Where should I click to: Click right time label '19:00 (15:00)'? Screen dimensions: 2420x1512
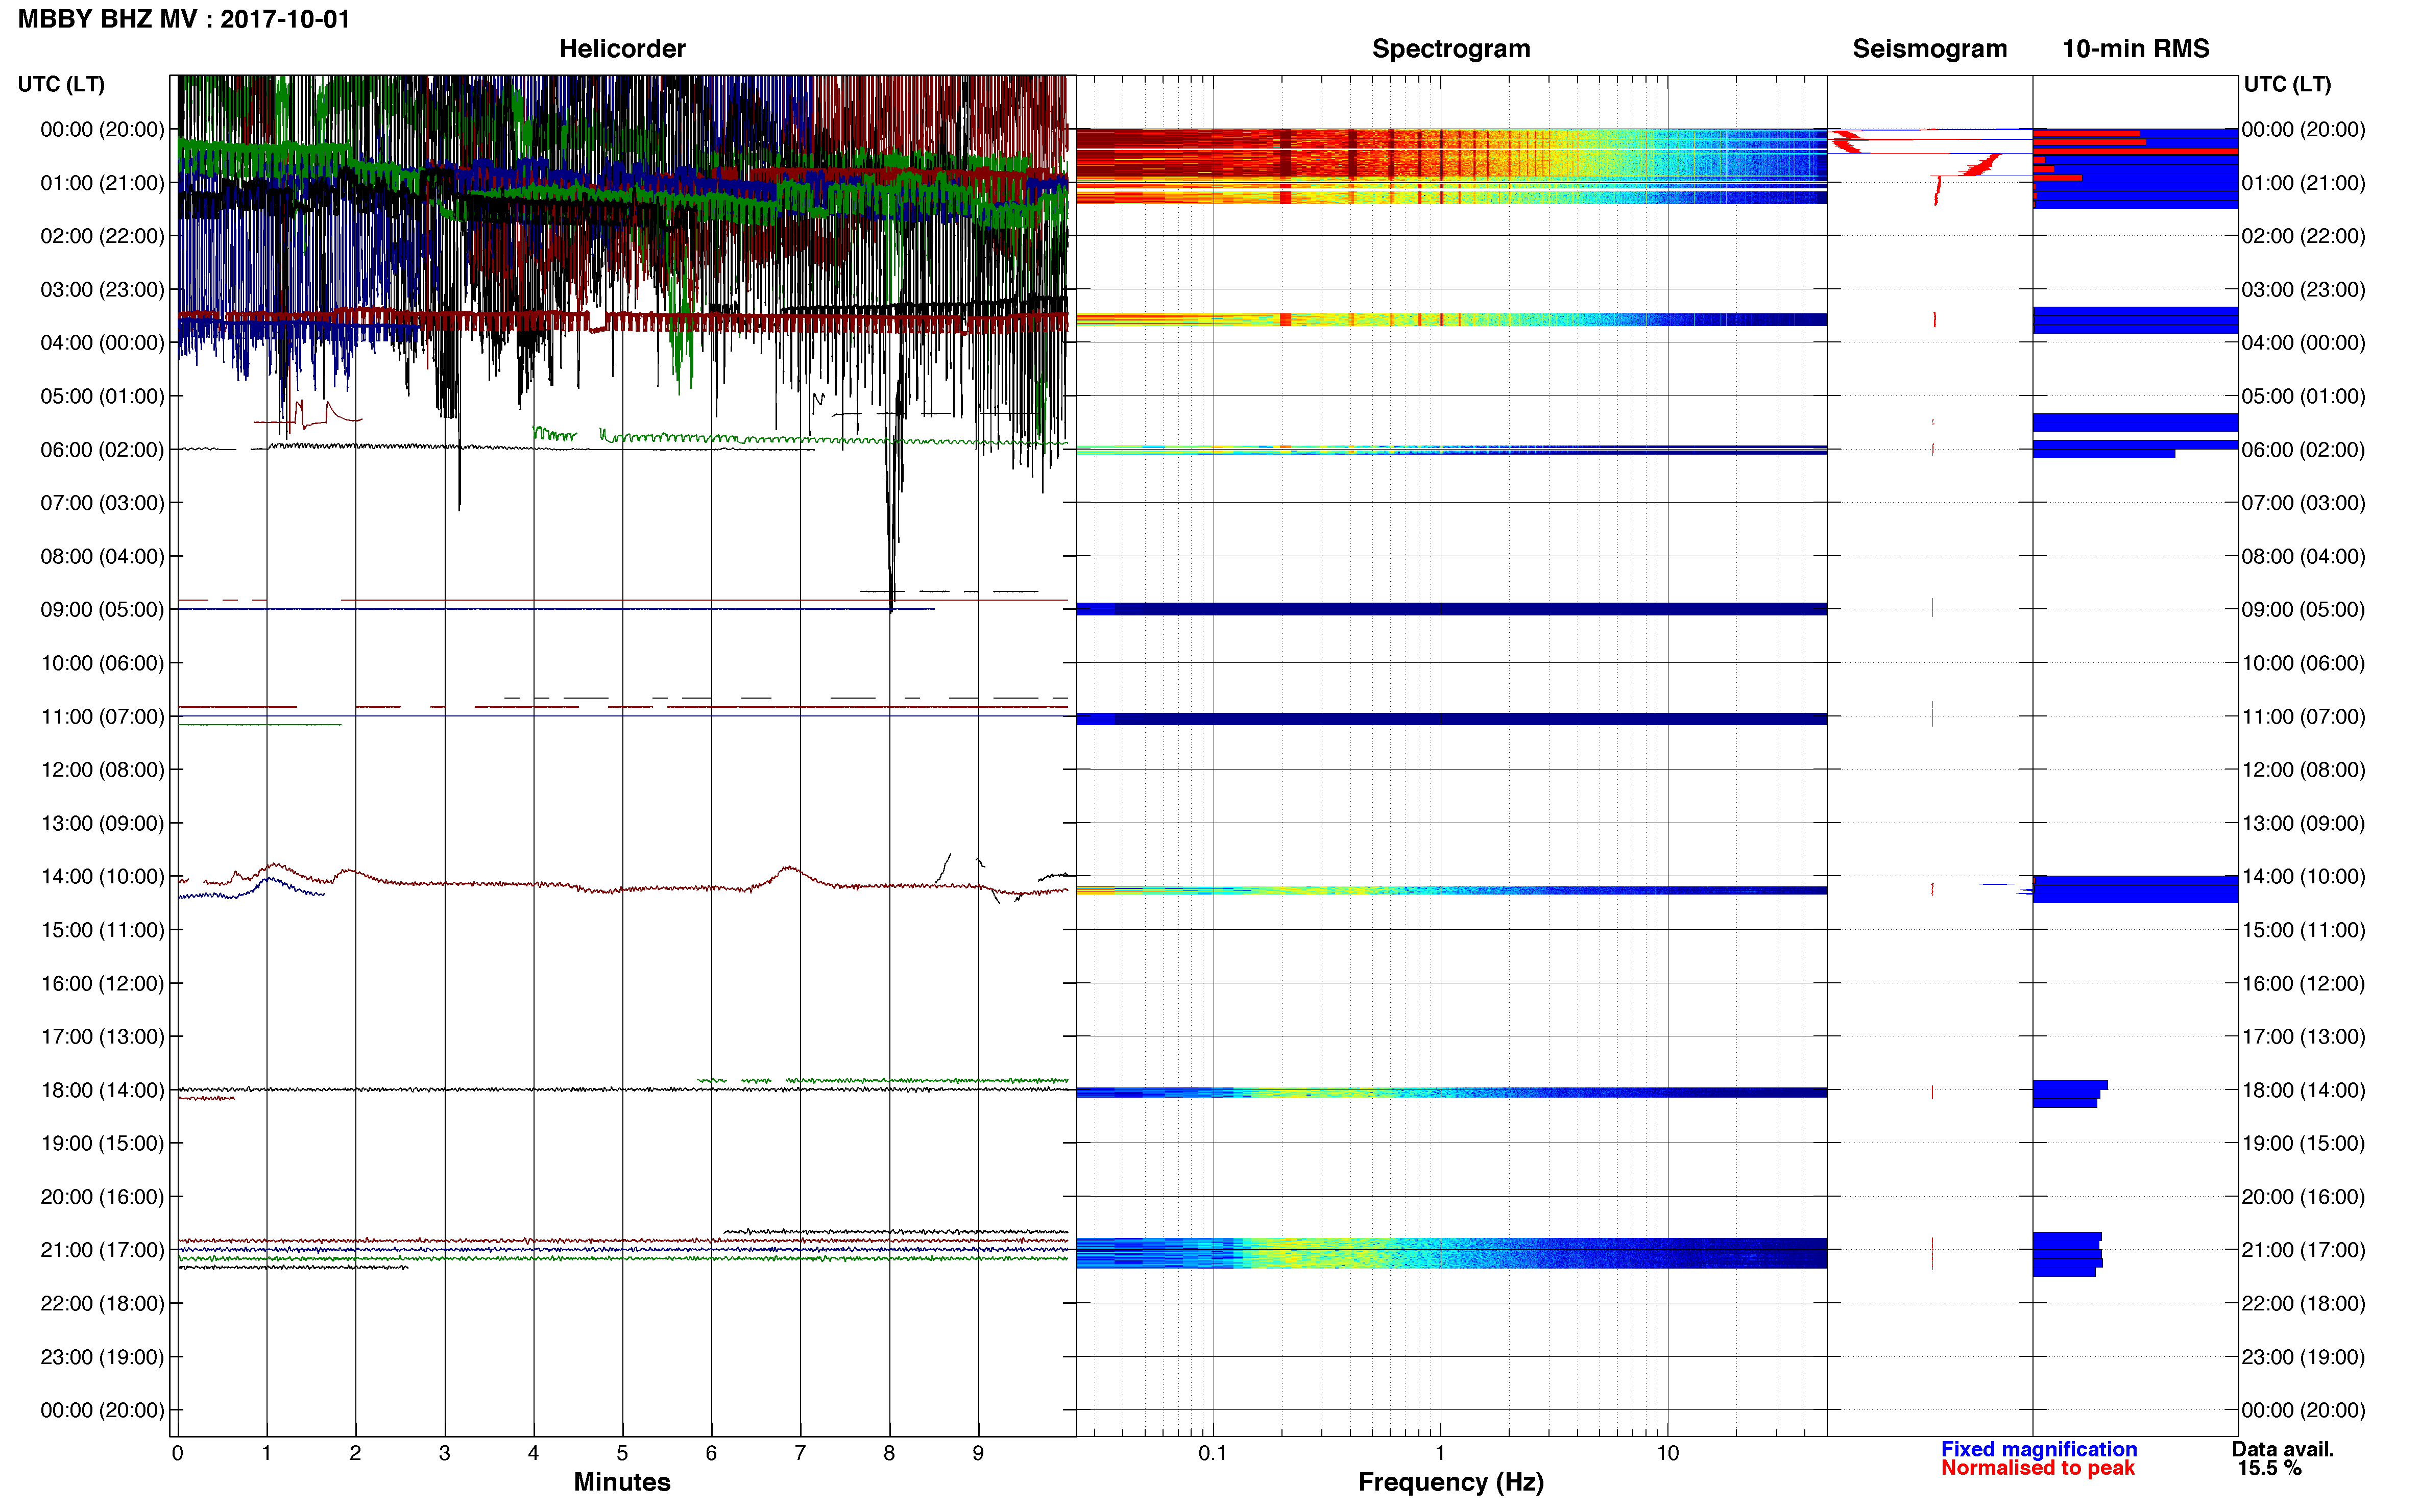2303,1143
